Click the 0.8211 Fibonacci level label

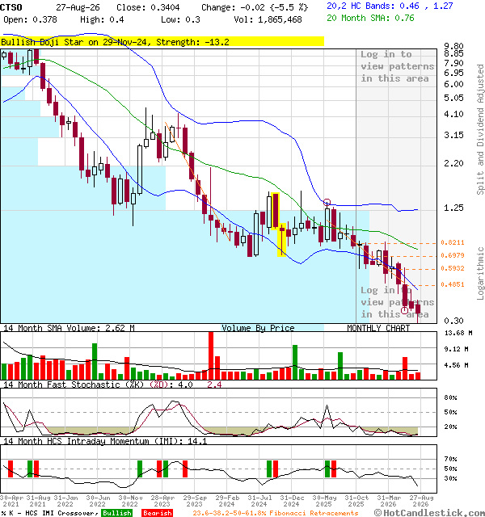point(453,242)
